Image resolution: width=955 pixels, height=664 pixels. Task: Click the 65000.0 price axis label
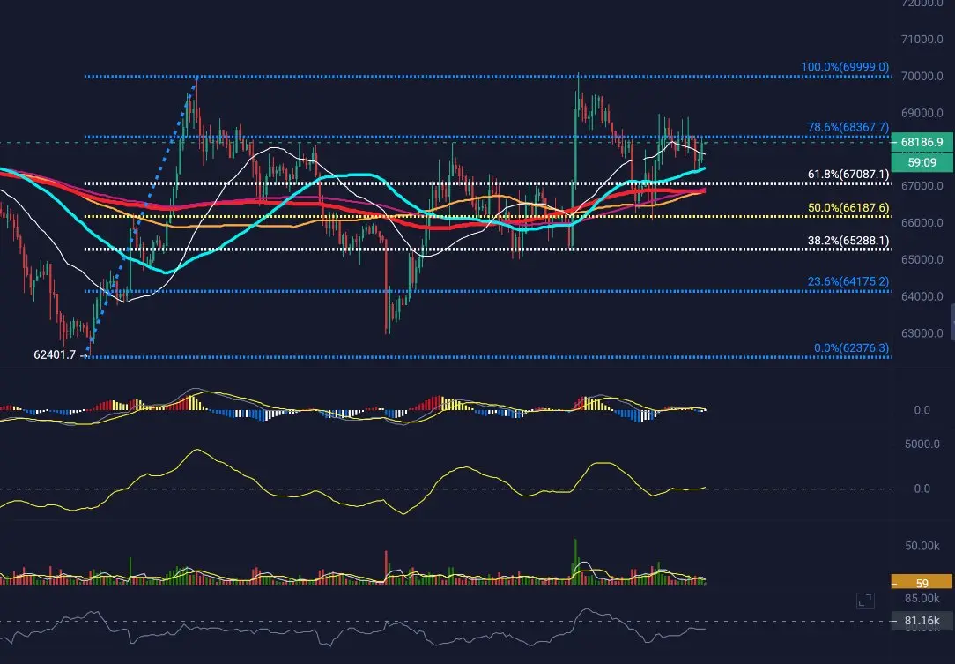coord(922,259)
